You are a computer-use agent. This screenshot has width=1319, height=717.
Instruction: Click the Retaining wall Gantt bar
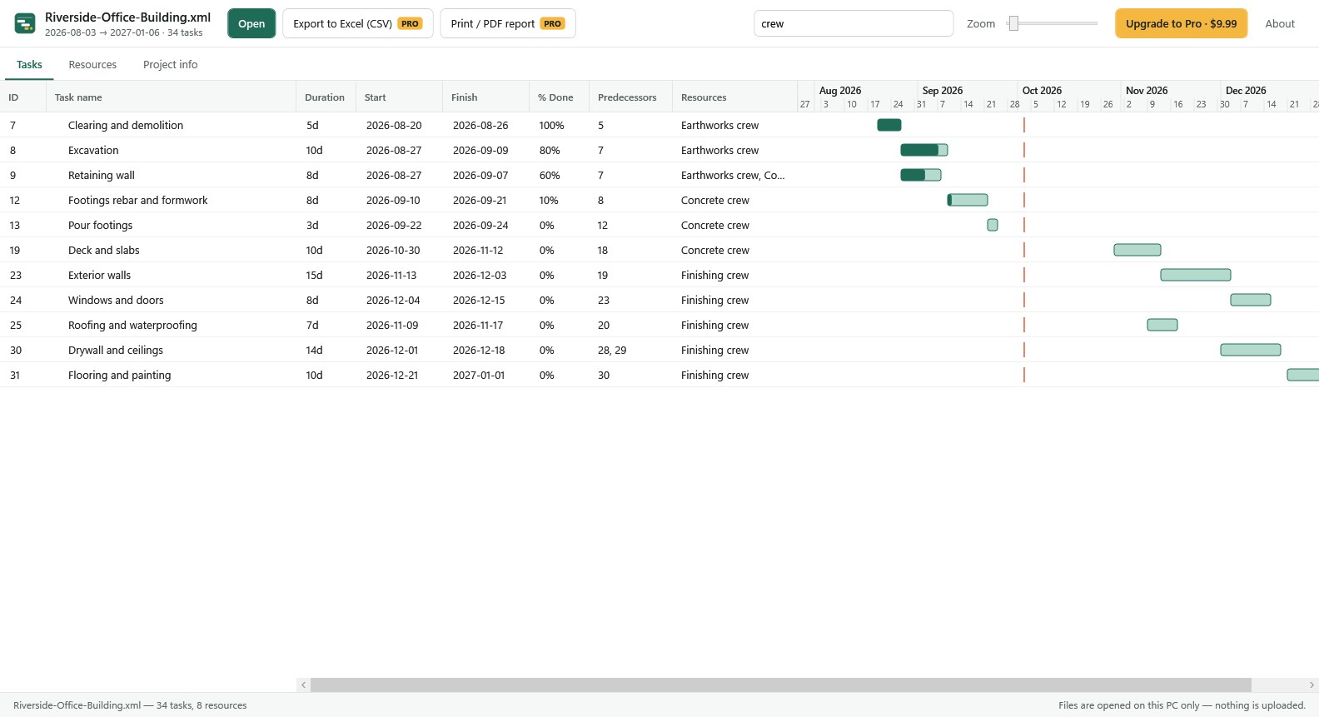(921, 175)
